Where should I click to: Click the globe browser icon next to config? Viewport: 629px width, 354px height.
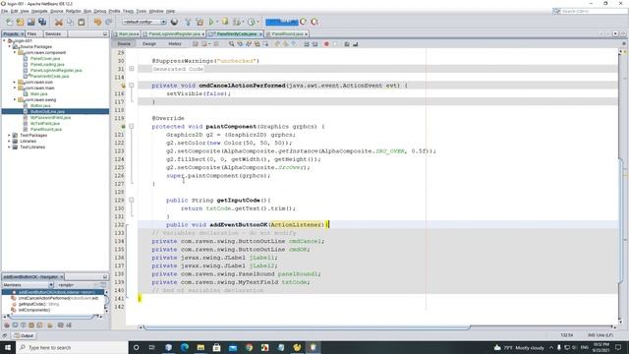coord(174,22)
